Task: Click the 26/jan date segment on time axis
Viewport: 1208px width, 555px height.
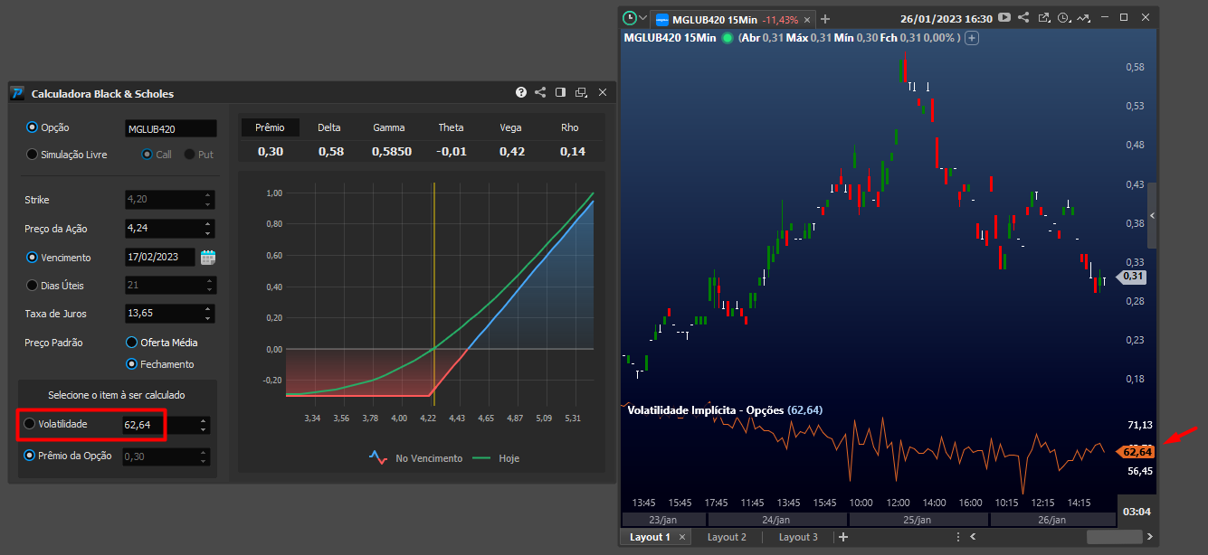Action: (1052, 520)
